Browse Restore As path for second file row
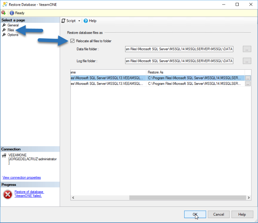258x223 pixels. 248,84
